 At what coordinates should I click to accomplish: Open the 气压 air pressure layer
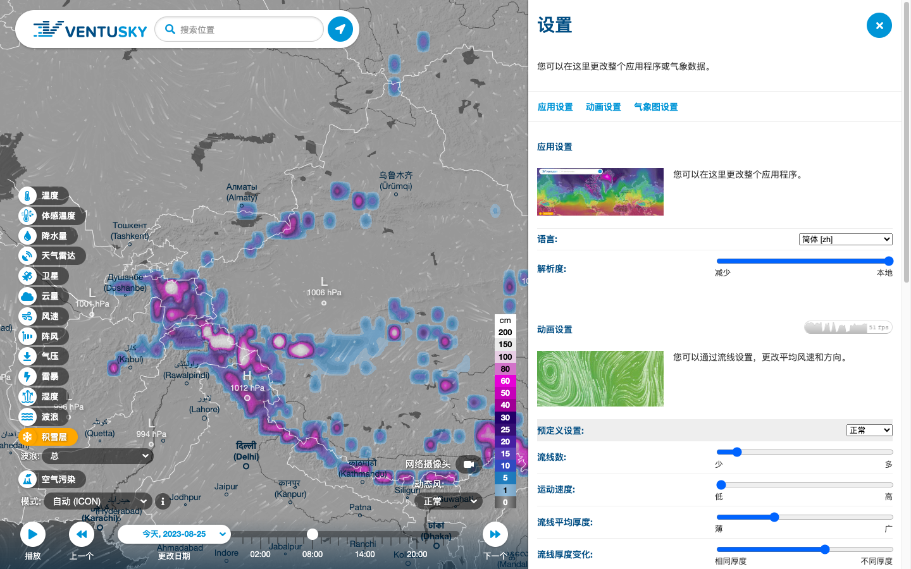[43, 356]
